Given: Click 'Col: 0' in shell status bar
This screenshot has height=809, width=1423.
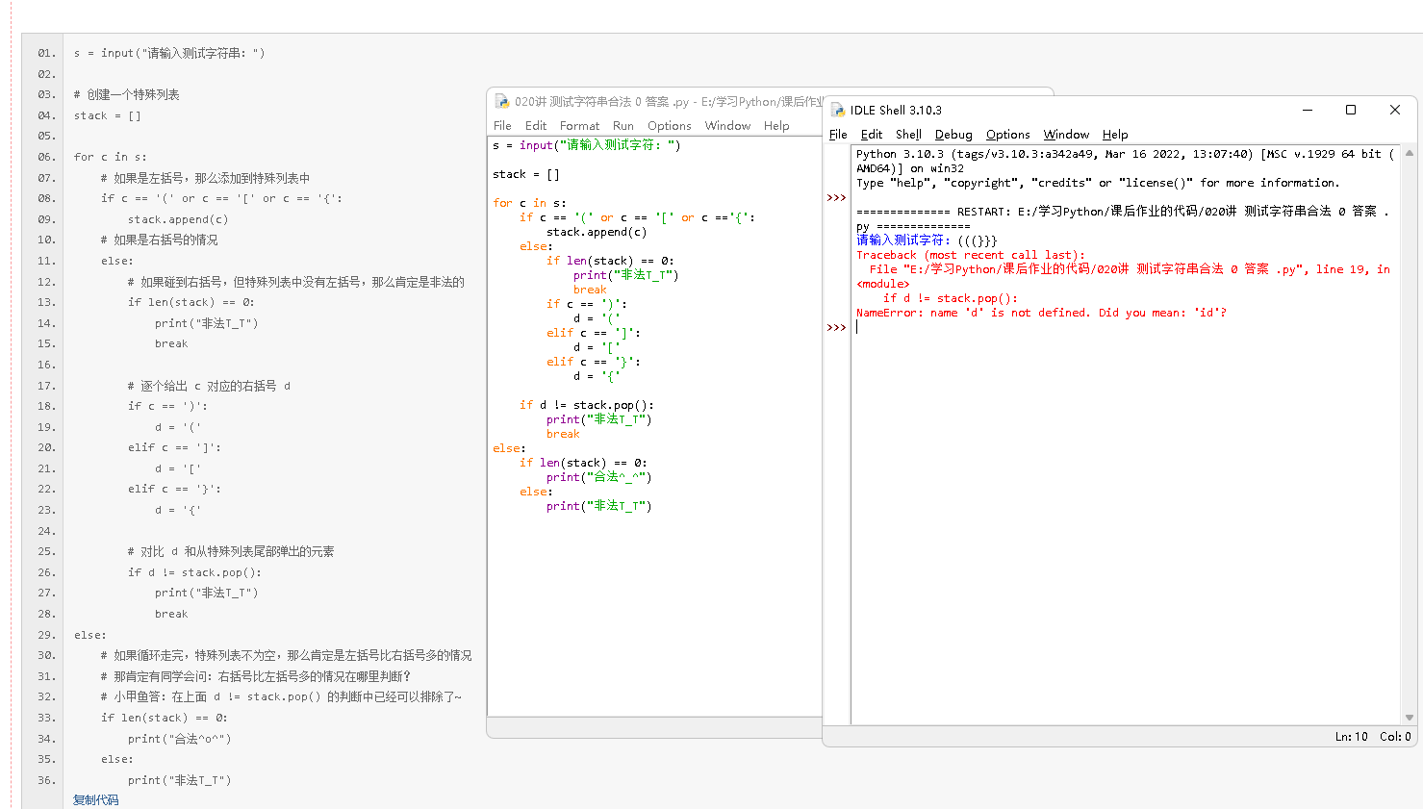Looking at the screenshot, I should click(x=1395, y=737).
